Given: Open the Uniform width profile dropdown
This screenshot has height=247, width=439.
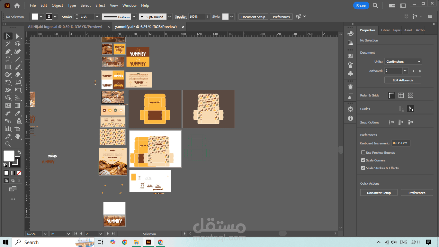Looking at the screenshot, I should point(134,17).
